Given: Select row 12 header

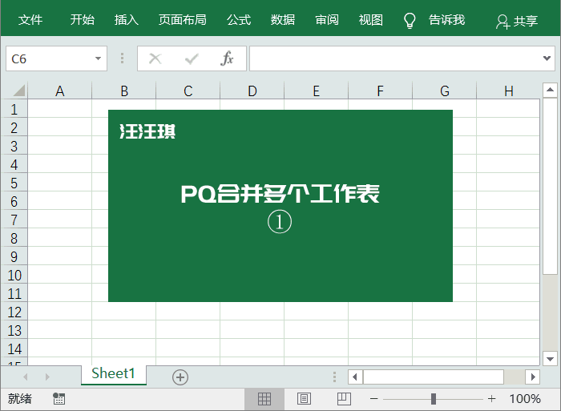Looking at the screenshot, I should [14, 312].
